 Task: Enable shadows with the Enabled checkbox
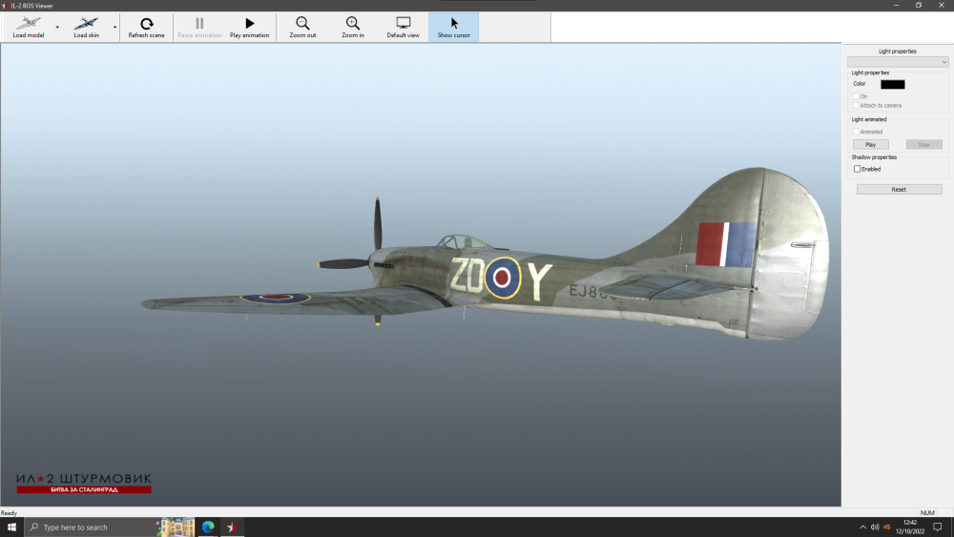[x=858, y=169]
